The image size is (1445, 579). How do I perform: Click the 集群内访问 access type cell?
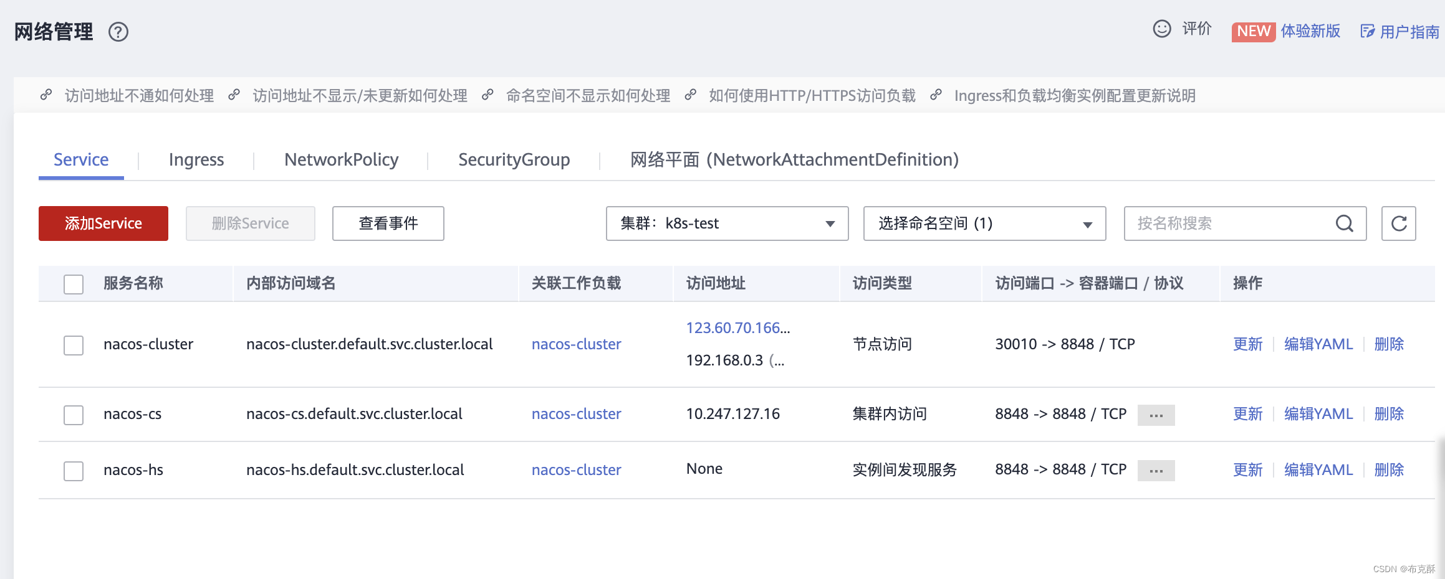click(890, 414)
